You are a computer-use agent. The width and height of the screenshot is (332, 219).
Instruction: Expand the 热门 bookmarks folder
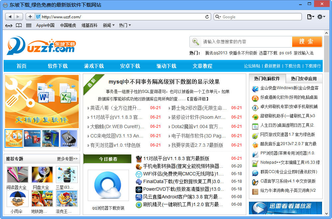125,25
